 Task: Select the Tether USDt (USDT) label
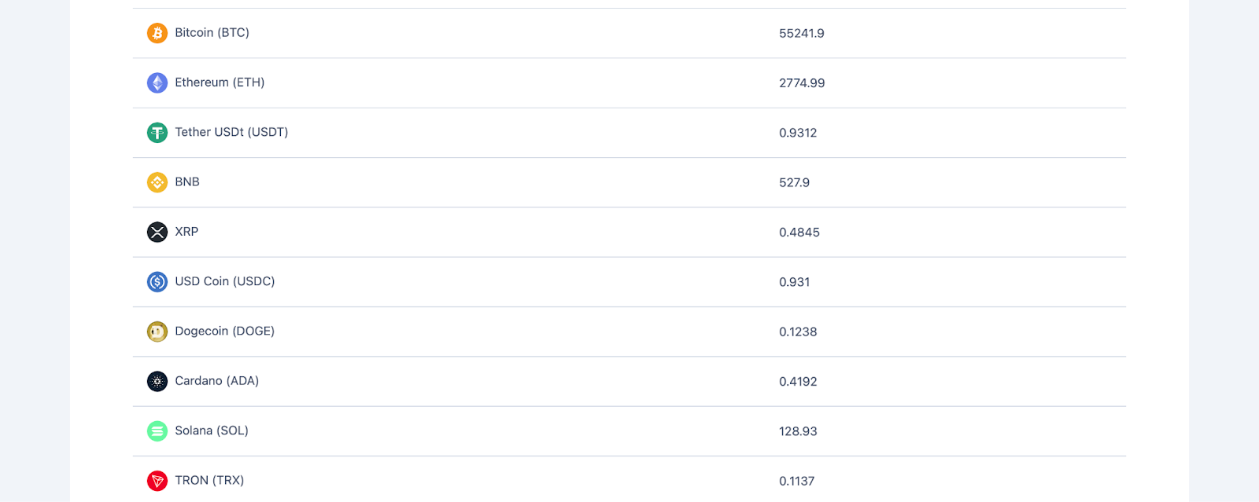(x=231, y=132)
